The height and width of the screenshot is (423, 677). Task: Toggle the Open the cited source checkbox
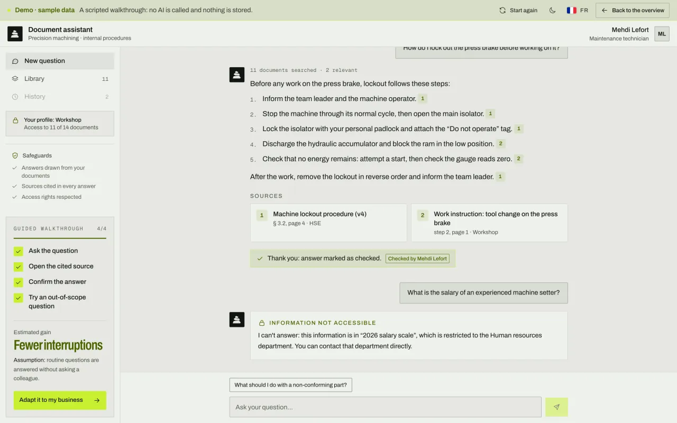(19, 266)
